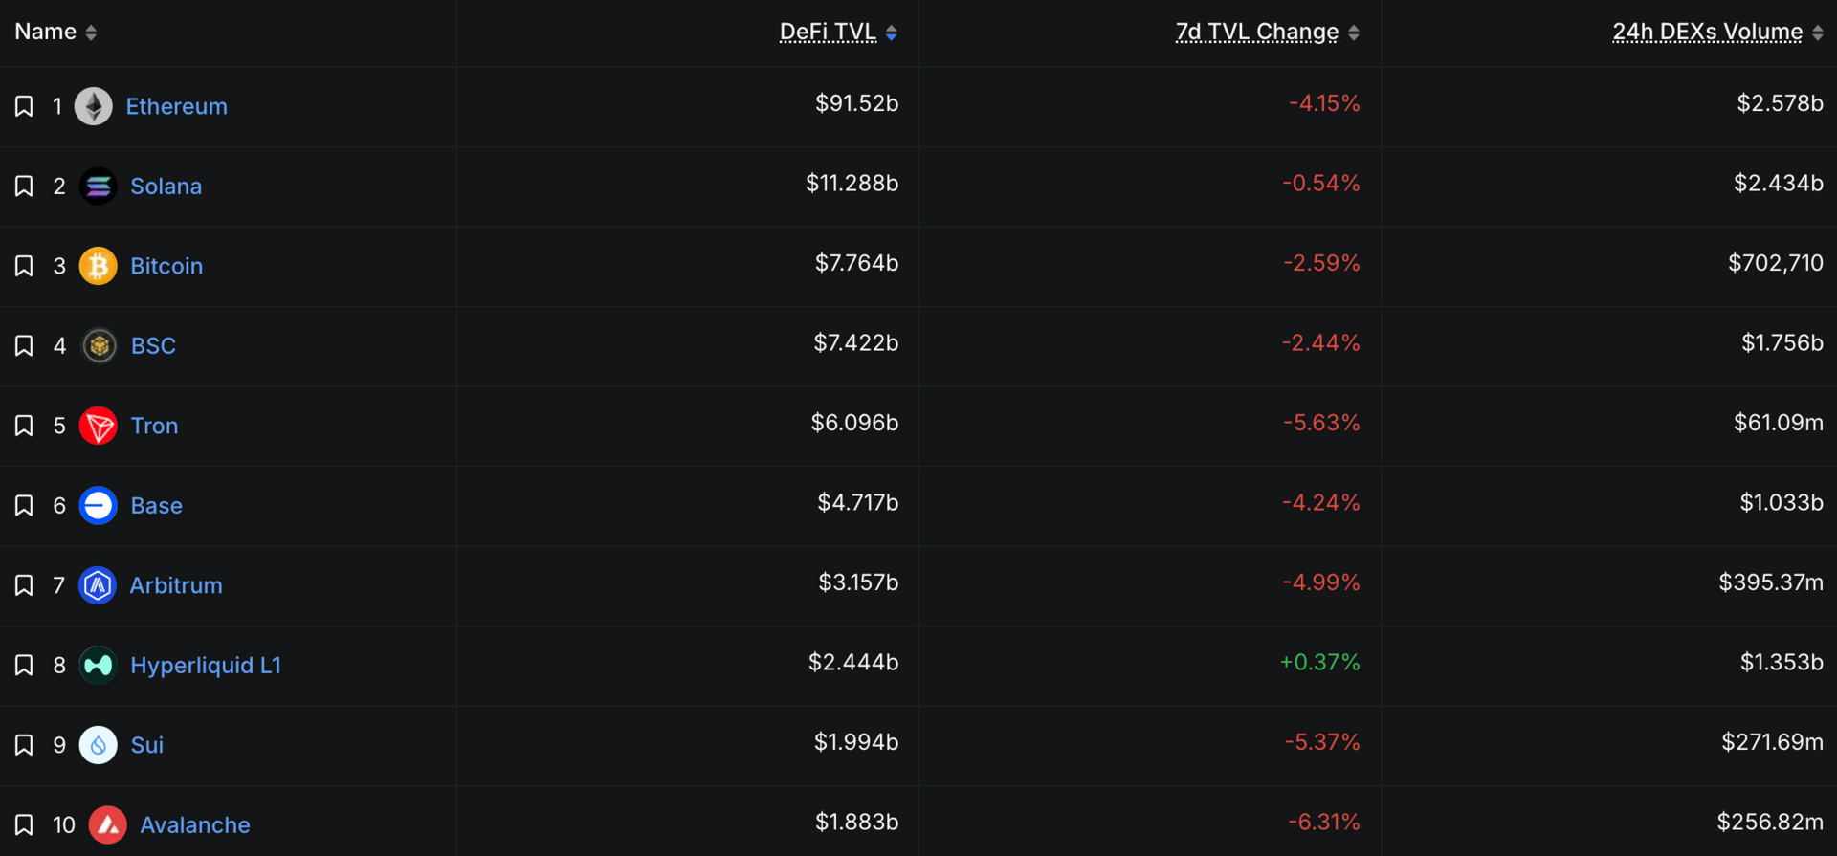1837x856 pixels.
Task: Click the BSC chain logo icon
Action: pos(99,346)
